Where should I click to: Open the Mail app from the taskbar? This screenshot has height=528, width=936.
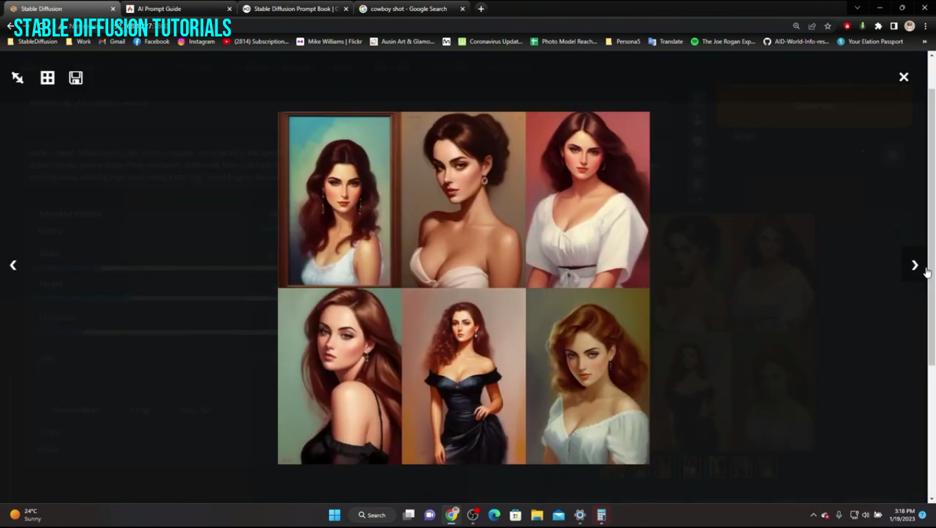[558, 515]
